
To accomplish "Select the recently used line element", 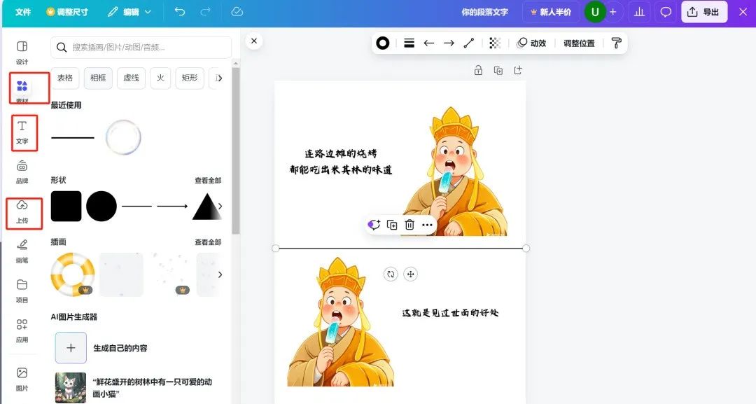I will pyautogui.click(x=72, y=138).
